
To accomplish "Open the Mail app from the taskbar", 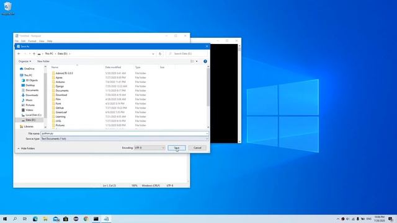I will tap(56, 219).
